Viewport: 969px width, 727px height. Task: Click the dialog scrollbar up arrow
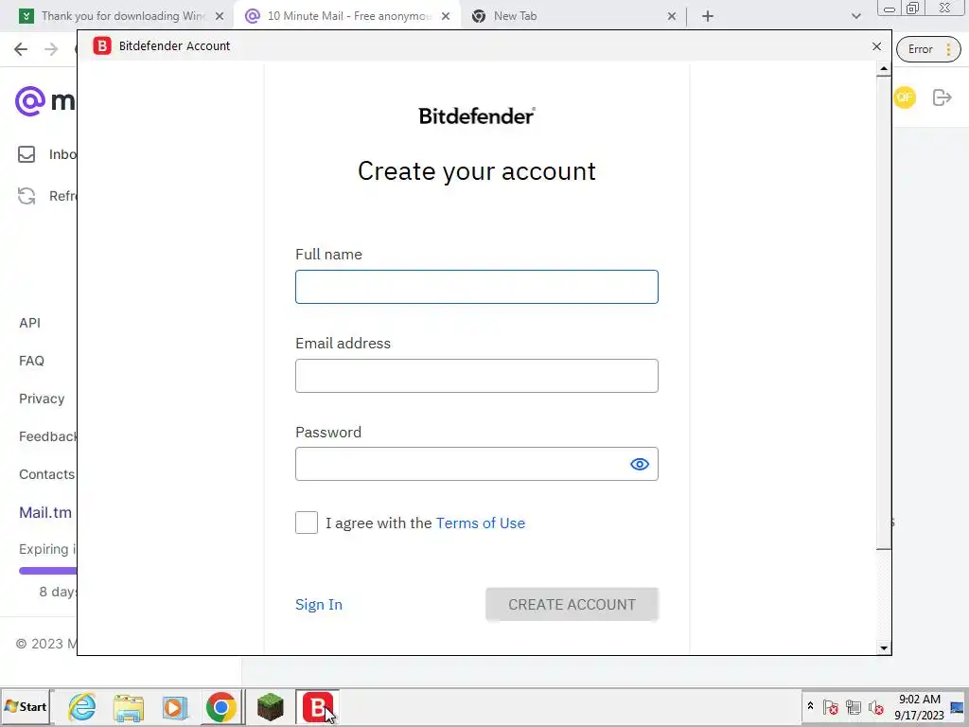pyautogui.click(x=884, y=69)
